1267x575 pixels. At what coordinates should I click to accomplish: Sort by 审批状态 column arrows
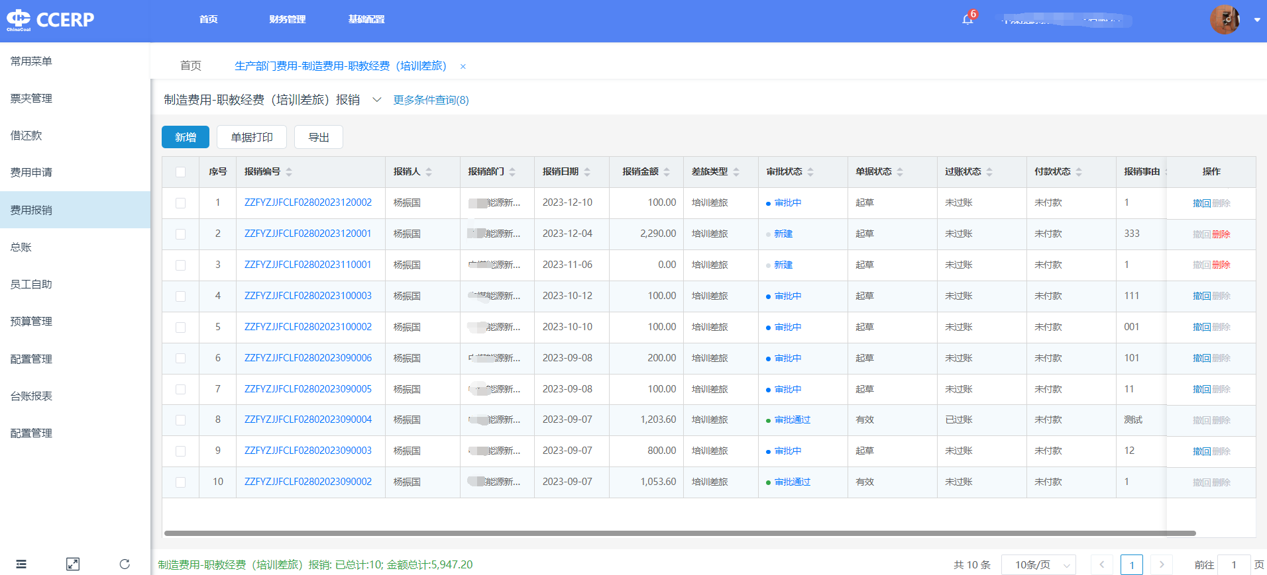pos(810,172)
